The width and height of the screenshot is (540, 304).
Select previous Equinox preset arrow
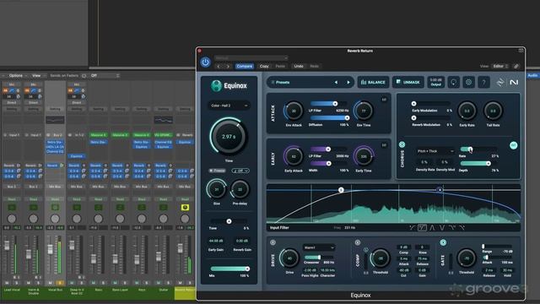click(x=336, y=83)
